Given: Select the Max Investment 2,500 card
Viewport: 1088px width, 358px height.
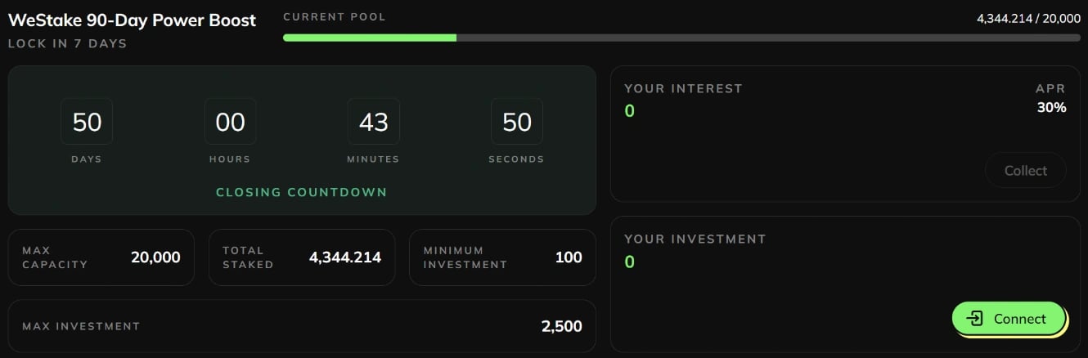Looking at the screenshot, I should (302, 326).
